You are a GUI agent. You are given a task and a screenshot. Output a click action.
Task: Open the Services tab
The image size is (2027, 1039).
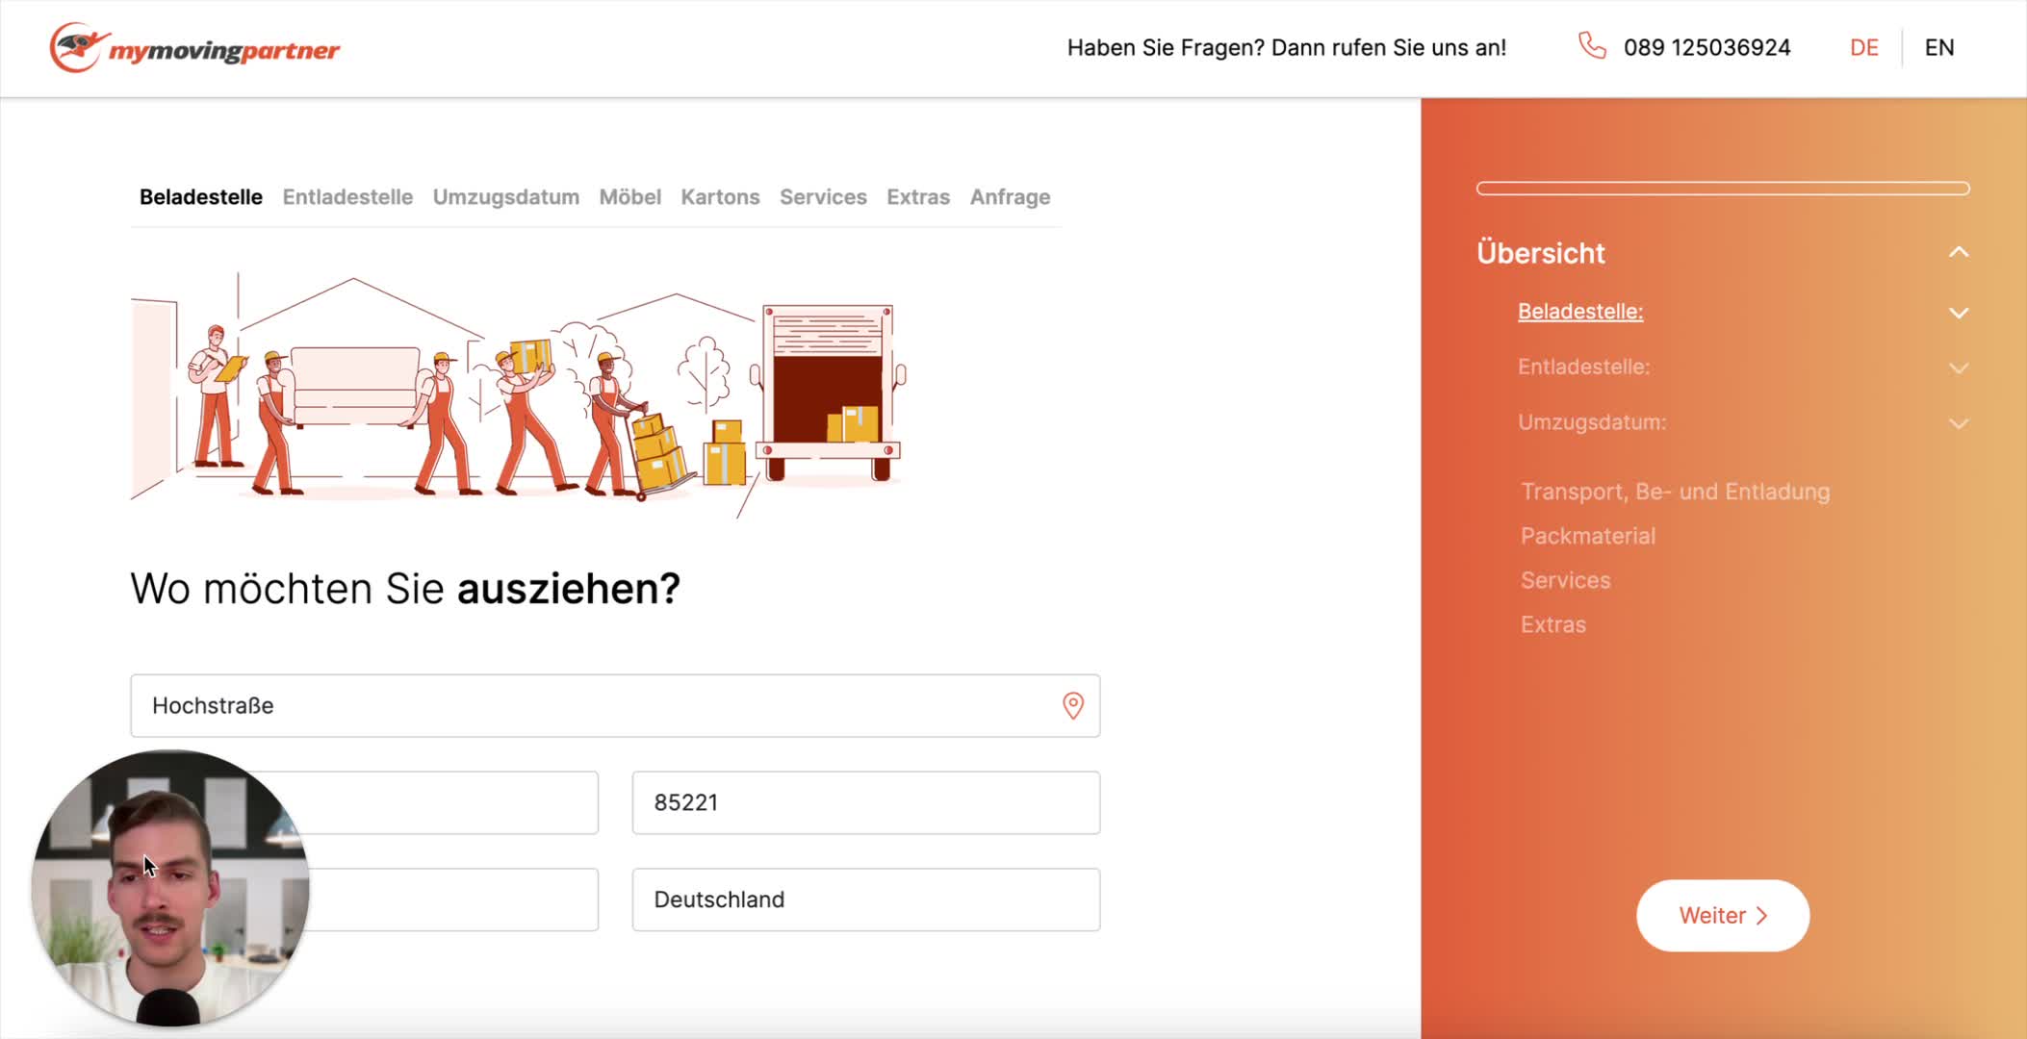point(823,197)
